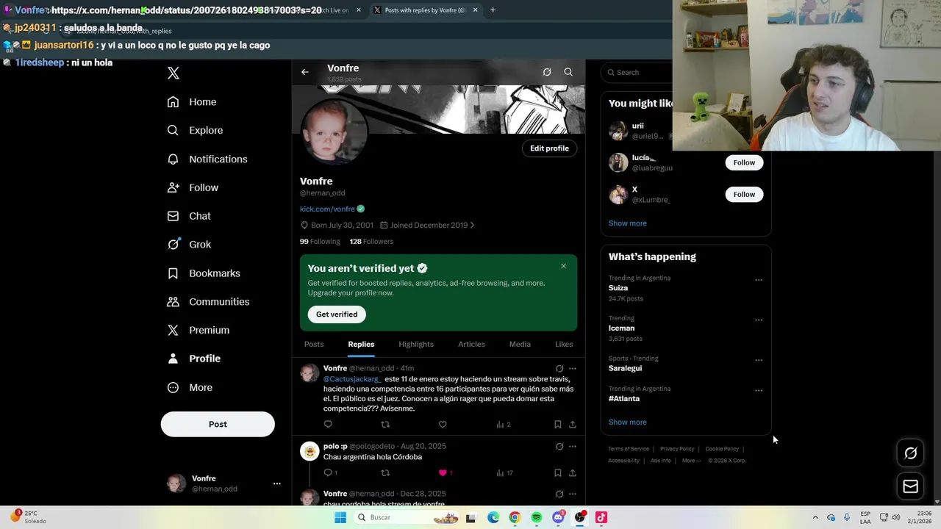
Task: Open more options for Suiza trend
Action: coord(759,280)
